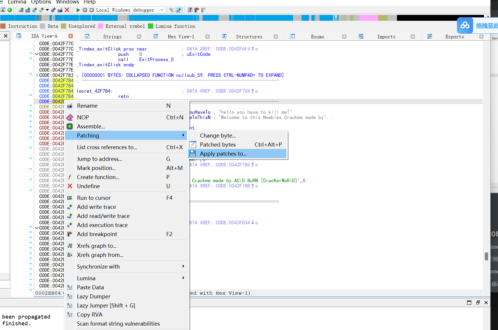
Task: Click the delete breakpoint toolbar icon
Action: (203, 10)
